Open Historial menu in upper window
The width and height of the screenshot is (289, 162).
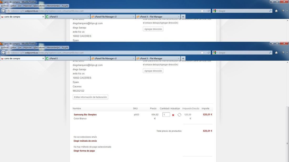click(x=27, y=6)
